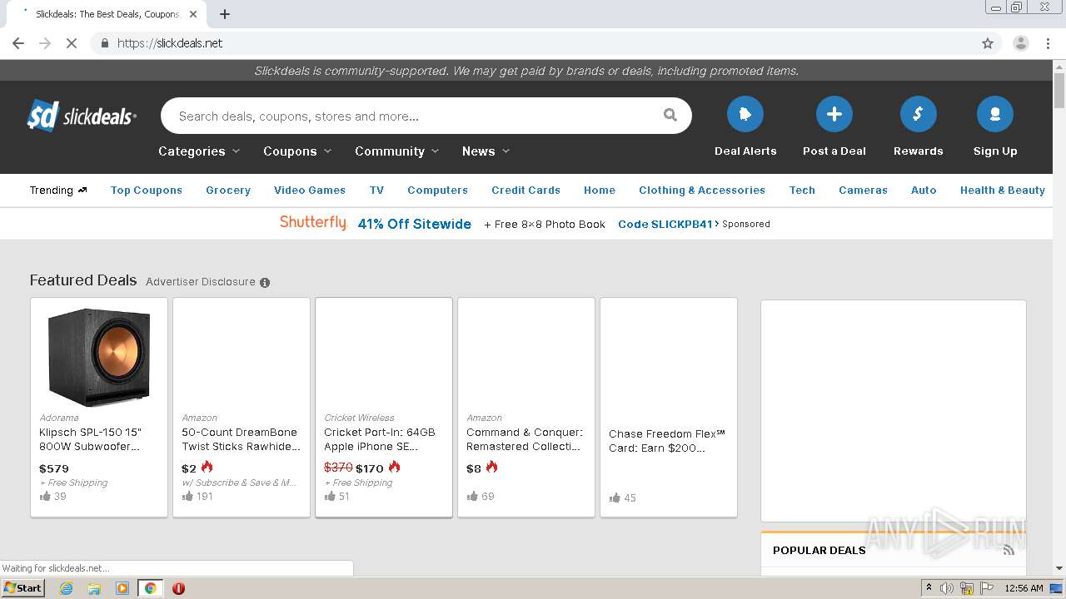1066x599 pixels.
Task: Select Computers trending link
Action: [x=437, y=191]
